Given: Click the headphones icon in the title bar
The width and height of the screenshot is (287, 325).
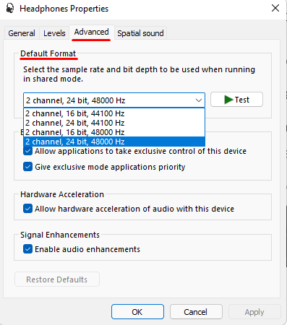Looking at the screenshot, I should point(10,9).
